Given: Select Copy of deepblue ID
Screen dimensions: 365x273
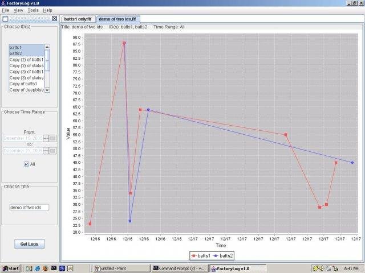Looking at the screenshot, I should (26, 90).
